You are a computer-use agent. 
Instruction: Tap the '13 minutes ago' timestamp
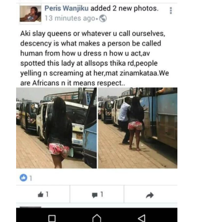pyautogui.click(x=70, y=19)
